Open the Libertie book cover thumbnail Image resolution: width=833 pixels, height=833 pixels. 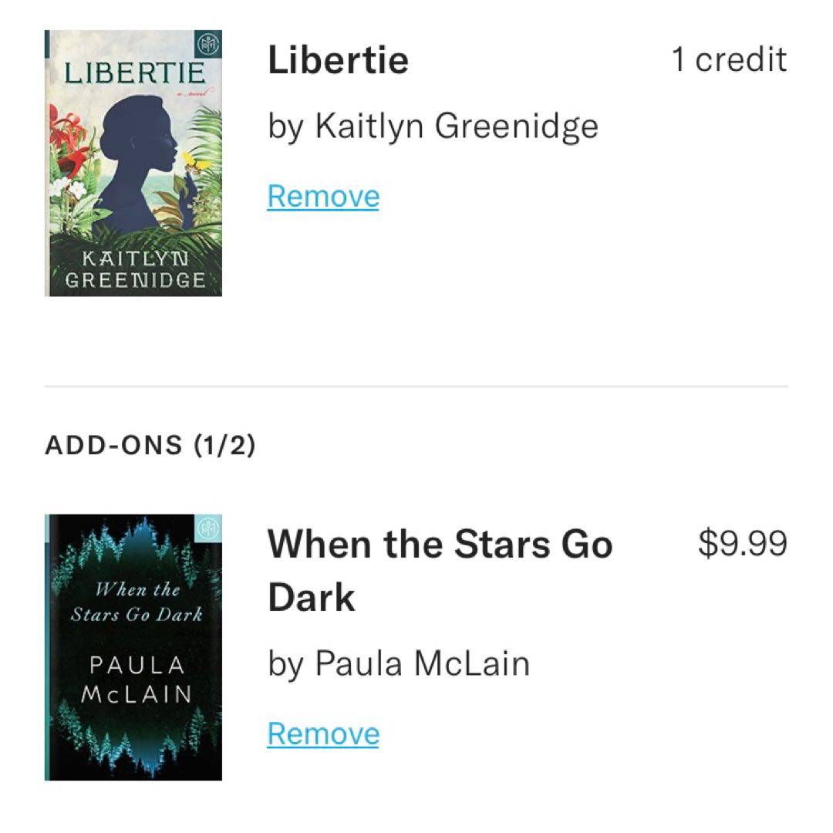point(133,163)
